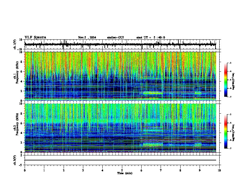Click the ch.2 "Frequency (kHz)" axis label
The image size is (247, 191).
17,124
